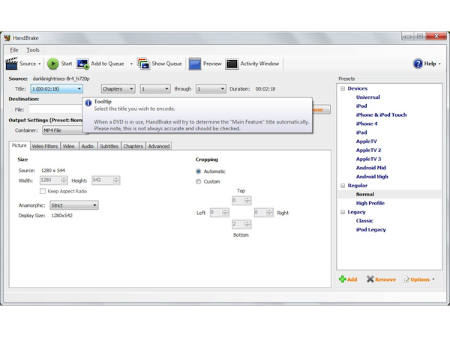
Task: Open the File menu
Action: click(14, 50)
